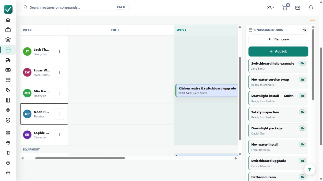Open Lucas's three-dot options menu

(x=59, y=72)
